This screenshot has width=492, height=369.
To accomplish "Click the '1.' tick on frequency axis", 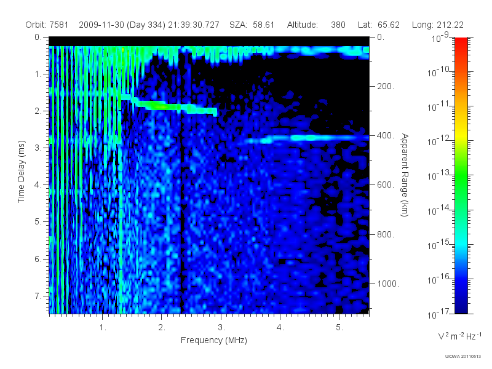I will [x=103, y=328].
